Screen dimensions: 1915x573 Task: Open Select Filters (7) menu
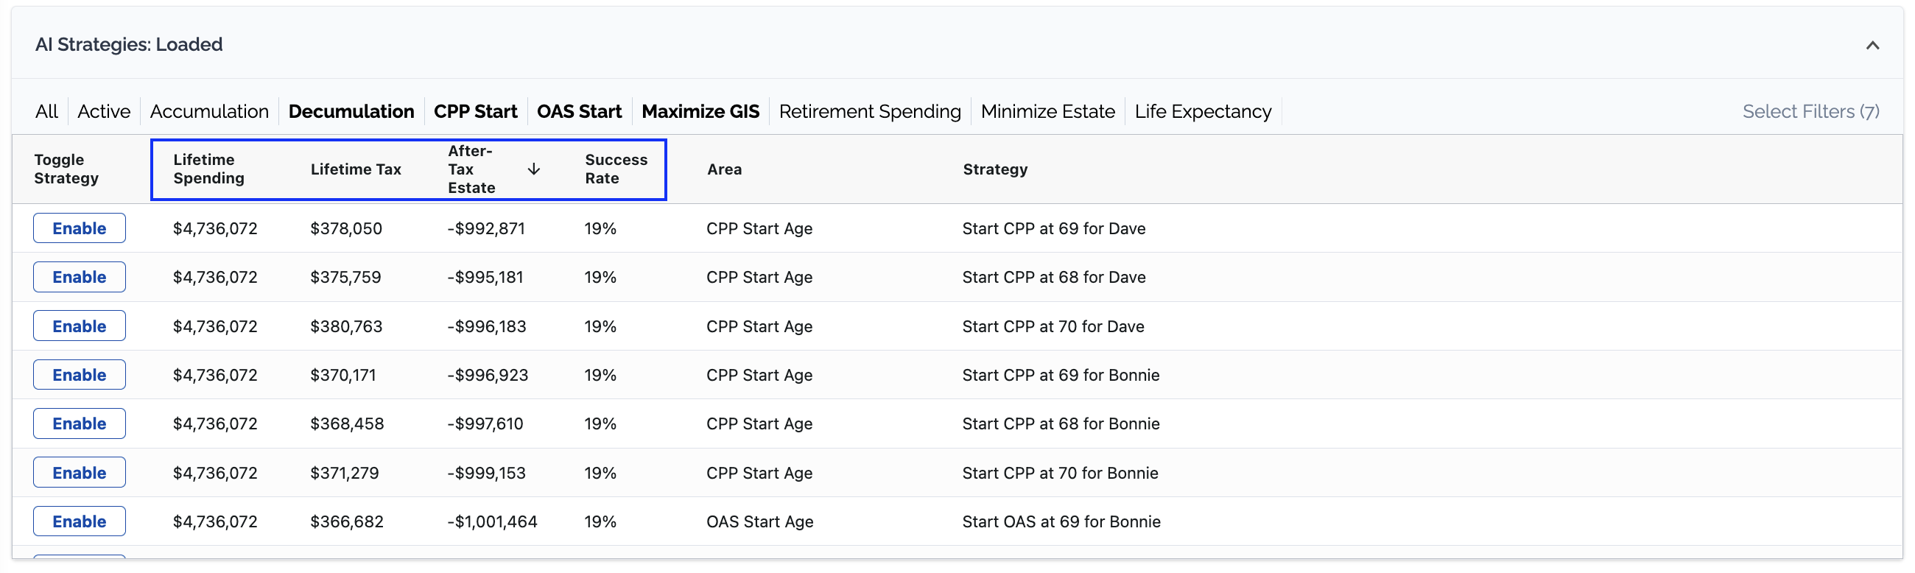coord(1810,111)
